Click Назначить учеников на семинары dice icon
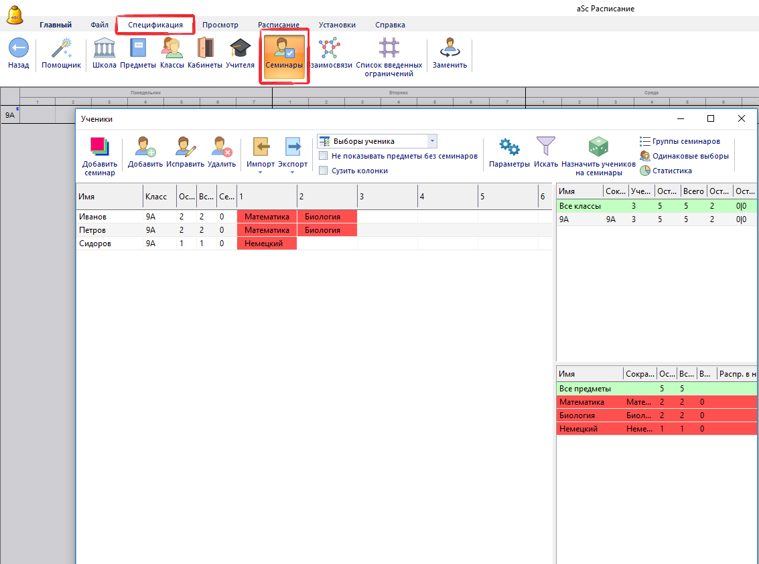Viewport: 759px width, 564px height. click(598, 148)
